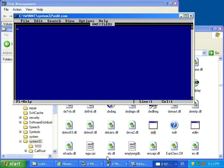Open Disk Management Action menu

17,10
